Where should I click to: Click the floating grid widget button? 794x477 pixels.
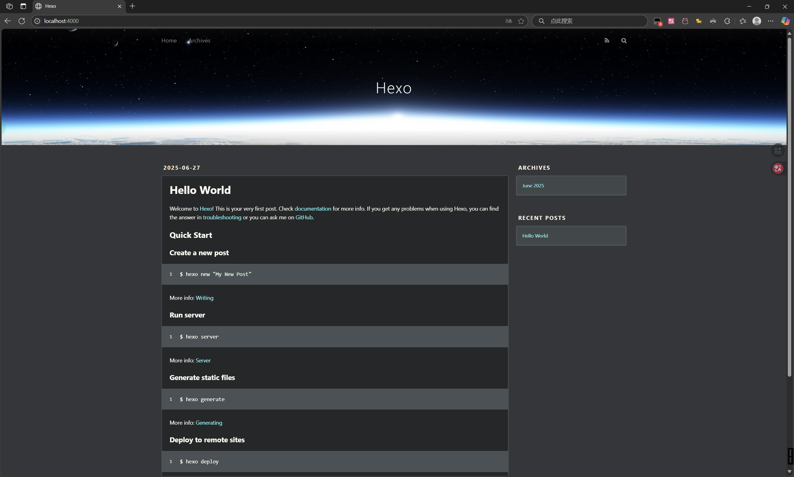[778, 151]
